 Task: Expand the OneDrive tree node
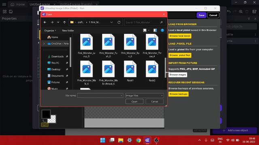[x=44, y=43]
